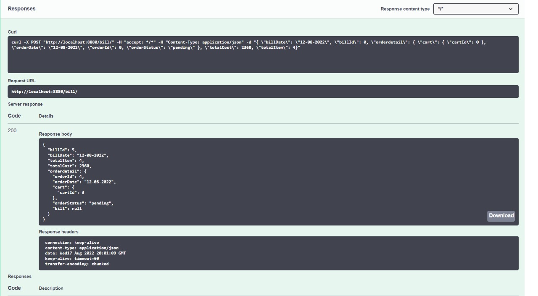This screenshot has height=296, width=538.
Task: Click the Responses heading at top
Action: click(21, 9)
